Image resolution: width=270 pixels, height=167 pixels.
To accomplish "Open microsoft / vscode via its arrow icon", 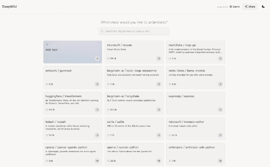I will point(159,58).
